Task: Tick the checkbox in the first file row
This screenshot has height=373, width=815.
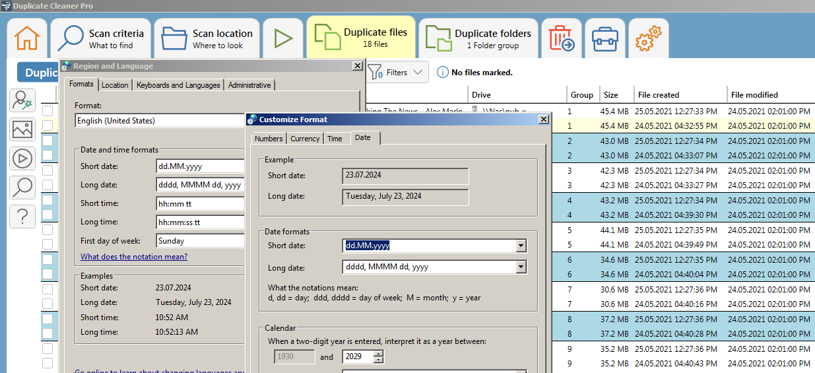Action: click(48, 111)
